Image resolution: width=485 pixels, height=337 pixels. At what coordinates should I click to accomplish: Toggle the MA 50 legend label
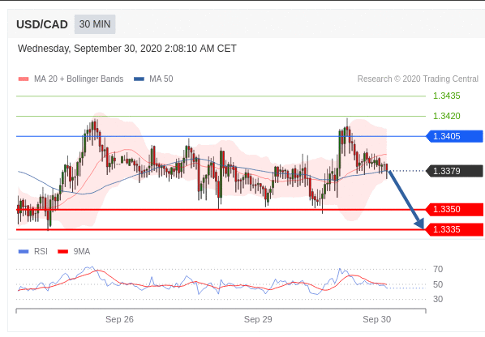click(161, 79)
